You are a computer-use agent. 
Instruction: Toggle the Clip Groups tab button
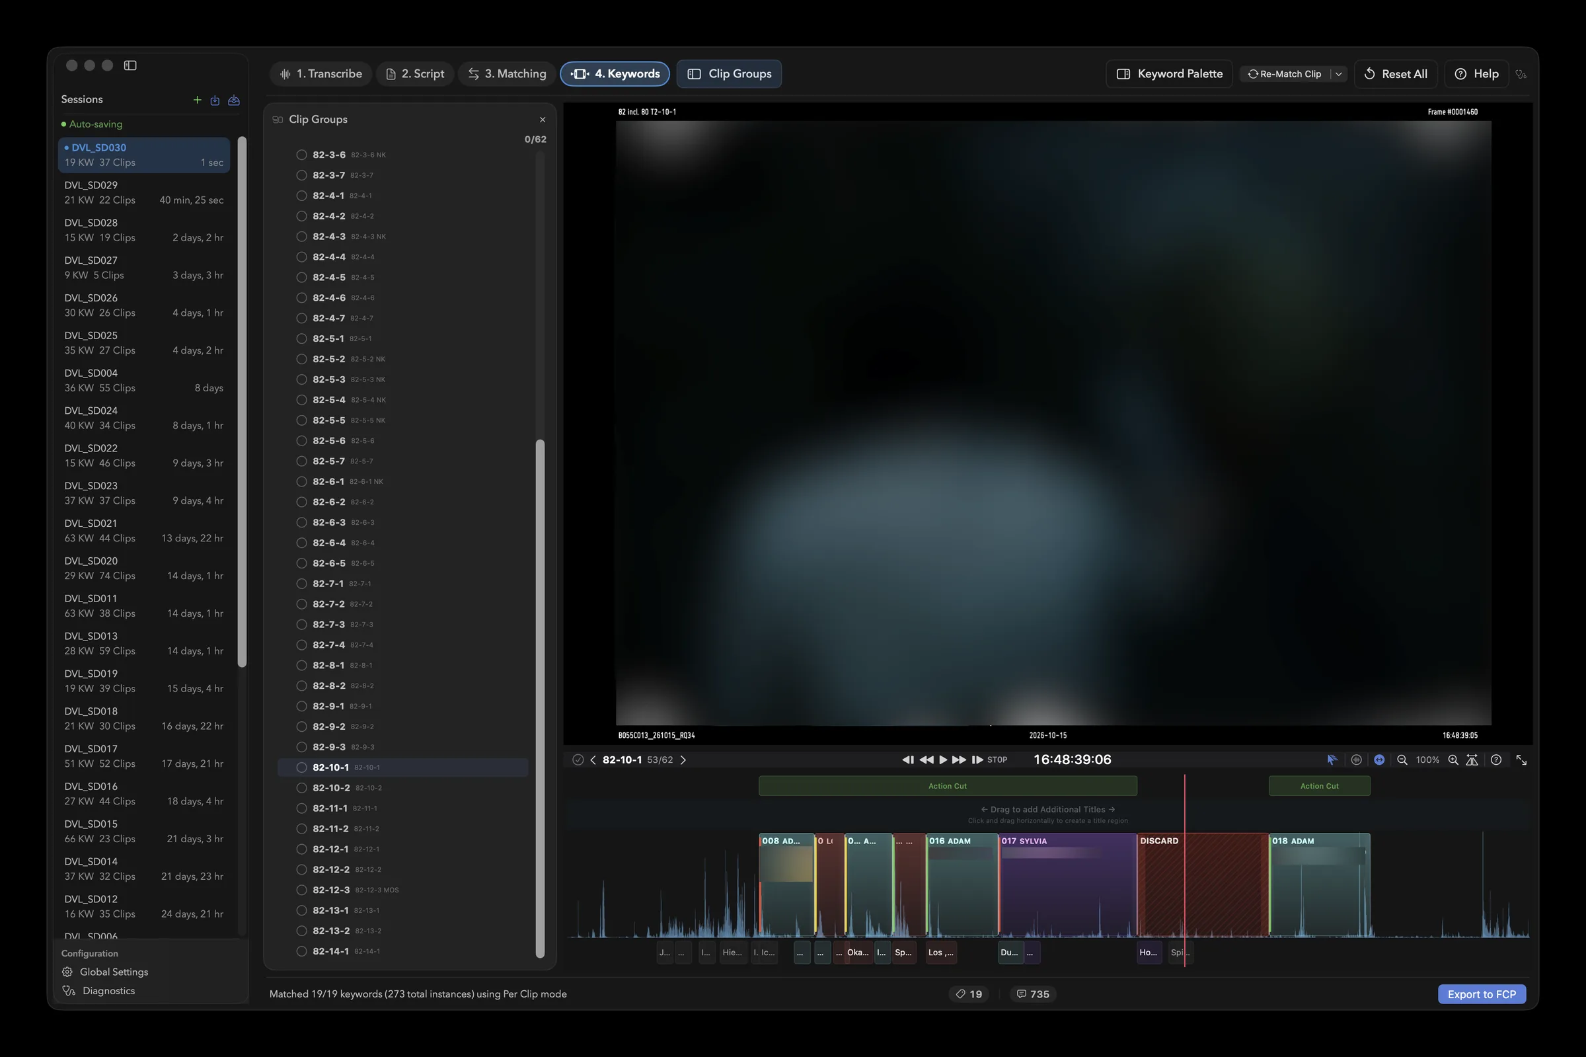click(x=729, y=73)
